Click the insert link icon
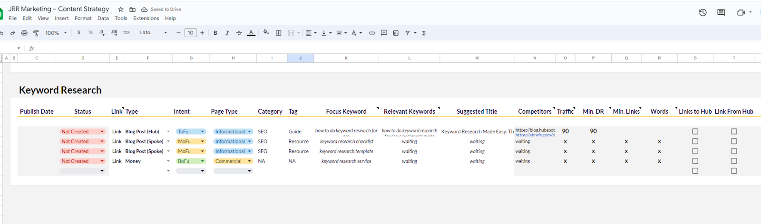This screenshot has width=761, height=224. click(x=372, y=33)
